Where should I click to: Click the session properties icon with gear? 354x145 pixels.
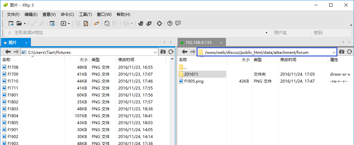52,23
